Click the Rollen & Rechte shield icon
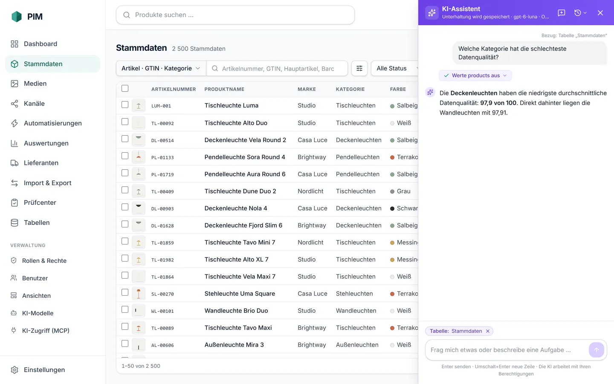The height and width of the screenshot is (384, 614). click(x=14, y=261)
